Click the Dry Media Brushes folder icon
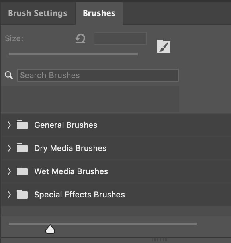 pos(22,148)
